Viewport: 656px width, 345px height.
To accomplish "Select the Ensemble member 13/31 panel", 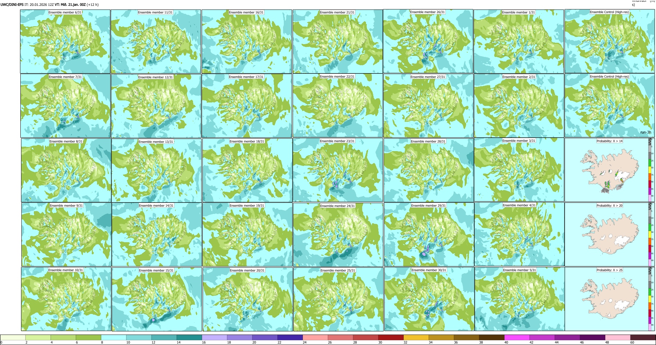I will tap(156, 170).
